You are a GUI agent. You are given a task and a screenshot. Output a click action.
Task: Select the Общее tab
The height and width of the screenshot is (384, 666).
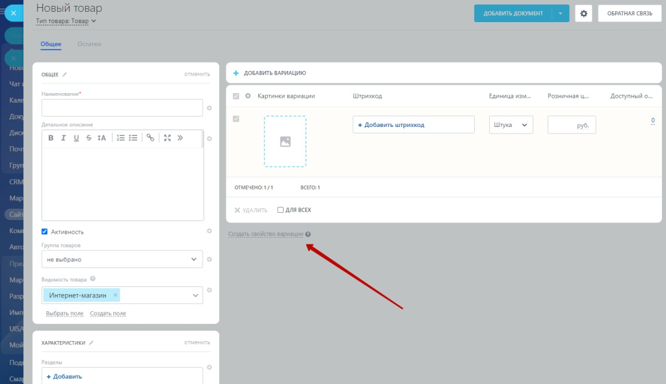(51, 44)
